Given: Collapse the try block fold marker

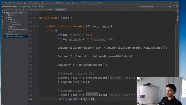Looking at the screenshot, I should click(x=38, y=31).
